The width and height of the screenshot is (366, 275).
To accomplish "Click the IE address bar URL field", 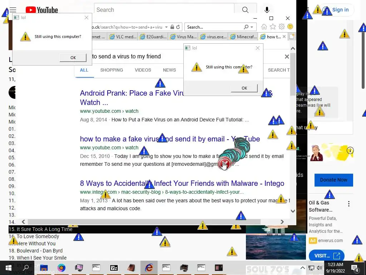I will point(128,27).
